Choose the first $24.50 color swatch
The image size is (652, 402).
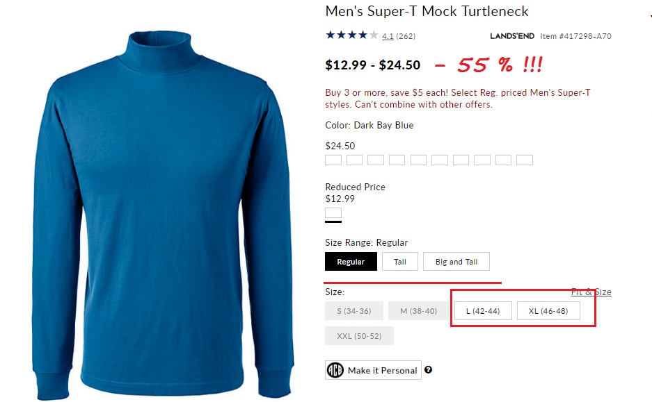click(333, 160)
